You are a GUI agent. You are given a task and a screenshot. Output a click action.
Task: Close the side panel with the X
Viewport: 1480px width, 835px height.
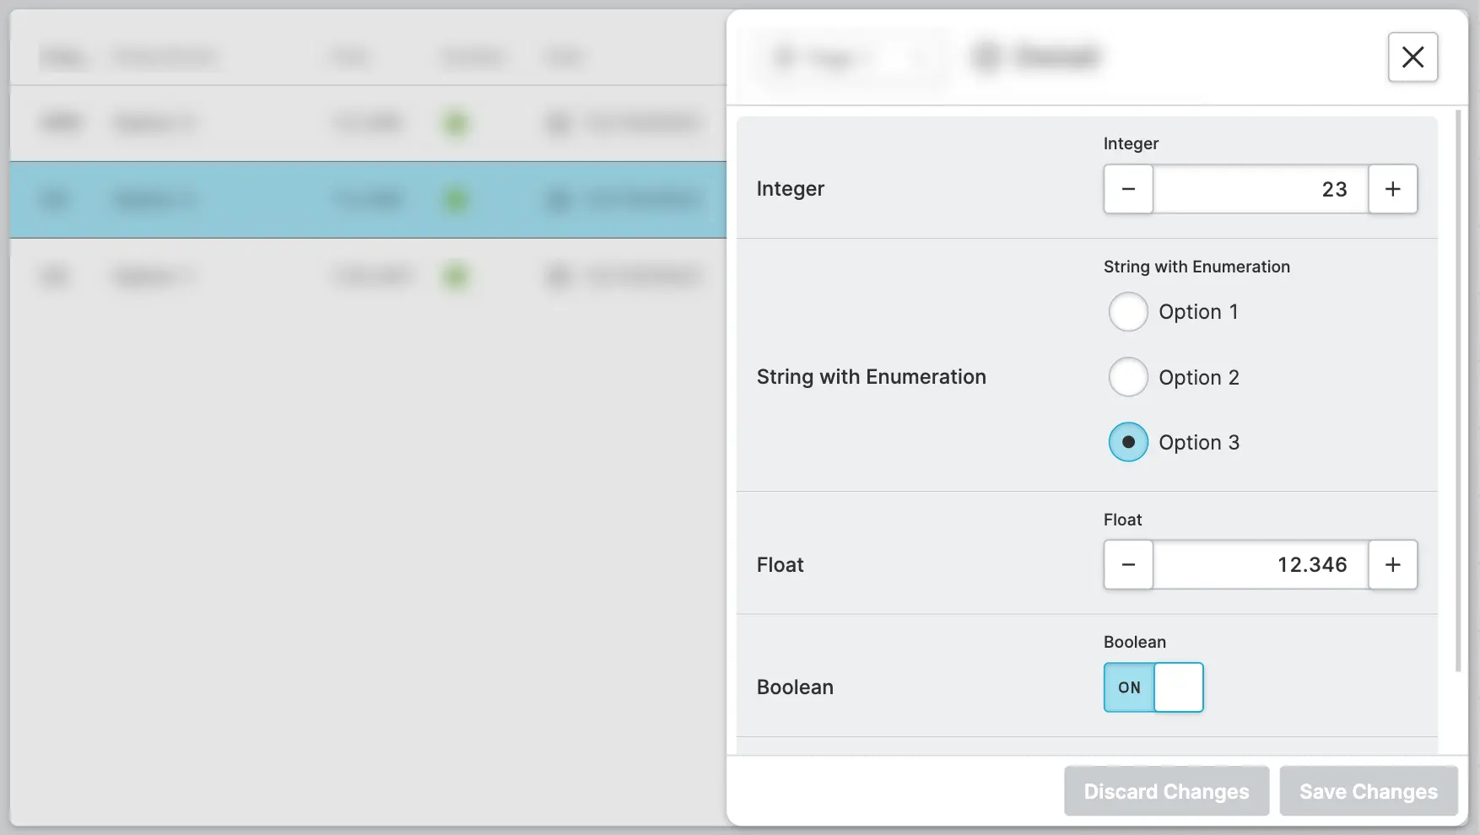click(x=1412, y=57)
